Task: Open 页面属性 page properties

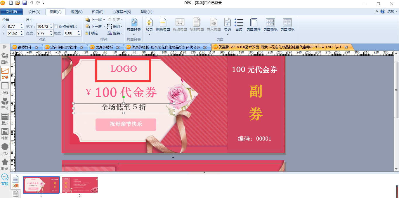Action: point(254,22)
